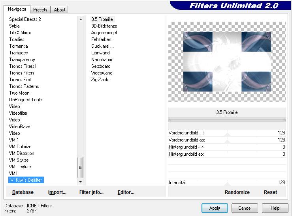Screen dimensions: 292x216
Task: Click Randomize to shuffle filter settings
Action: [237, 192]
